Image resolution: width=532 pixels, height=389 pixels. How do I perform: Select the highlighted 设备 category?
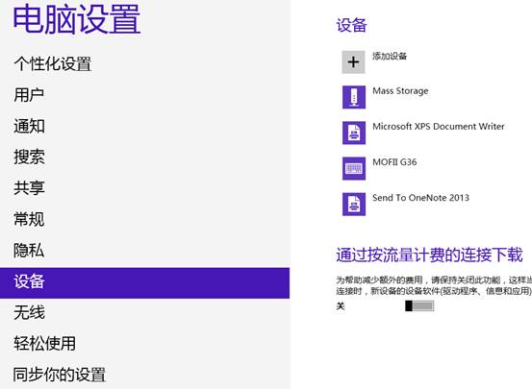[144, 283]
